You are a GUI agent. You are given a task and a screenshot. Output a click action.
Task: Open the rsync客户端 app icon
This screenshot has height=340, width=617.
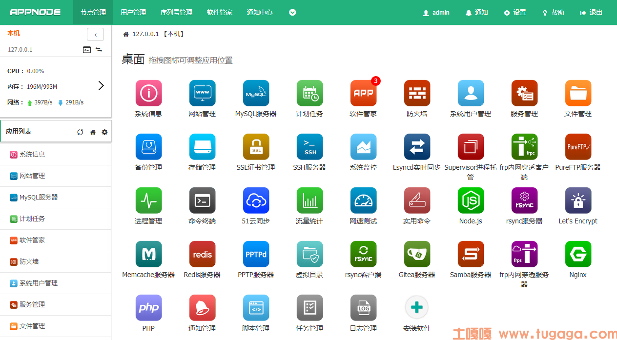(x=363, y=254)
